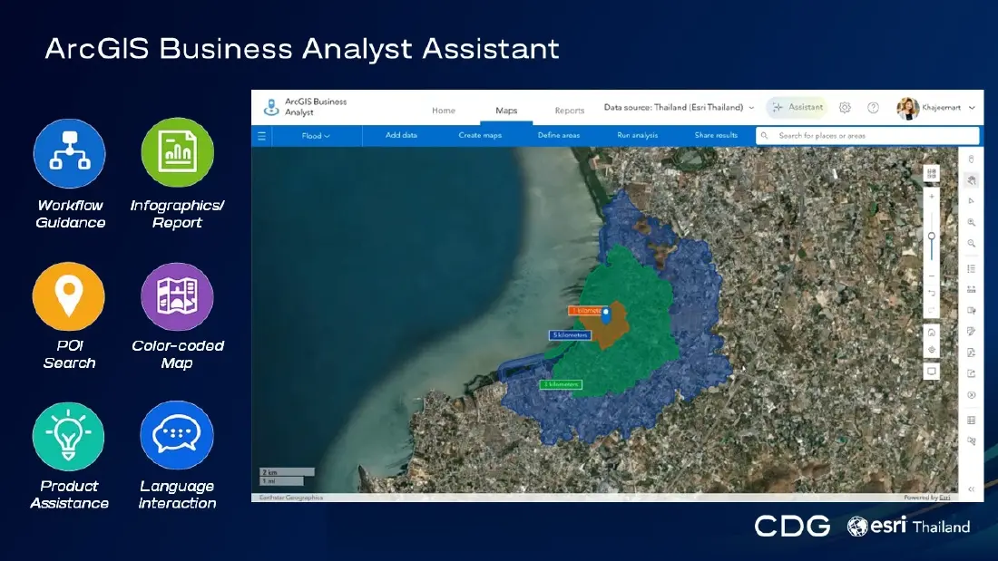Open the Define areas menu

click(x=559, y=135)
